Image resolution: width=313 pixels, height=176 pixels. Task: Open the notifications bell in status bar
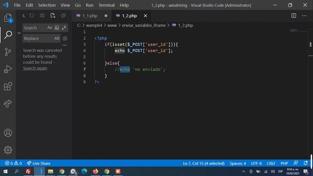coord(306,163)
